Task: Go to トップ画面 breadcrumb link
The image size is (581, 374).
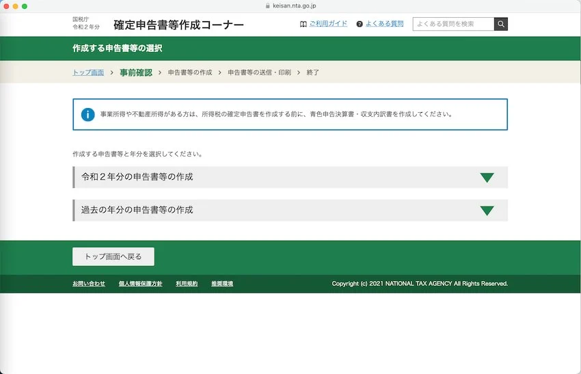Action: 88,72
